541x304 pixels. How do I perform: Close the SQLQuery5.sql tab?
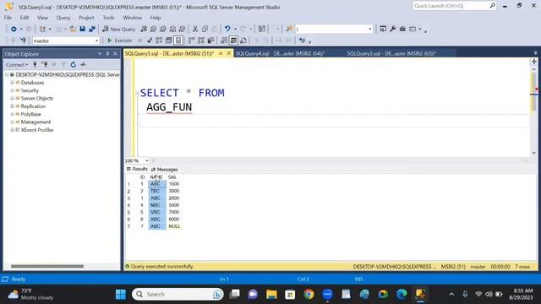coord(229,53)
